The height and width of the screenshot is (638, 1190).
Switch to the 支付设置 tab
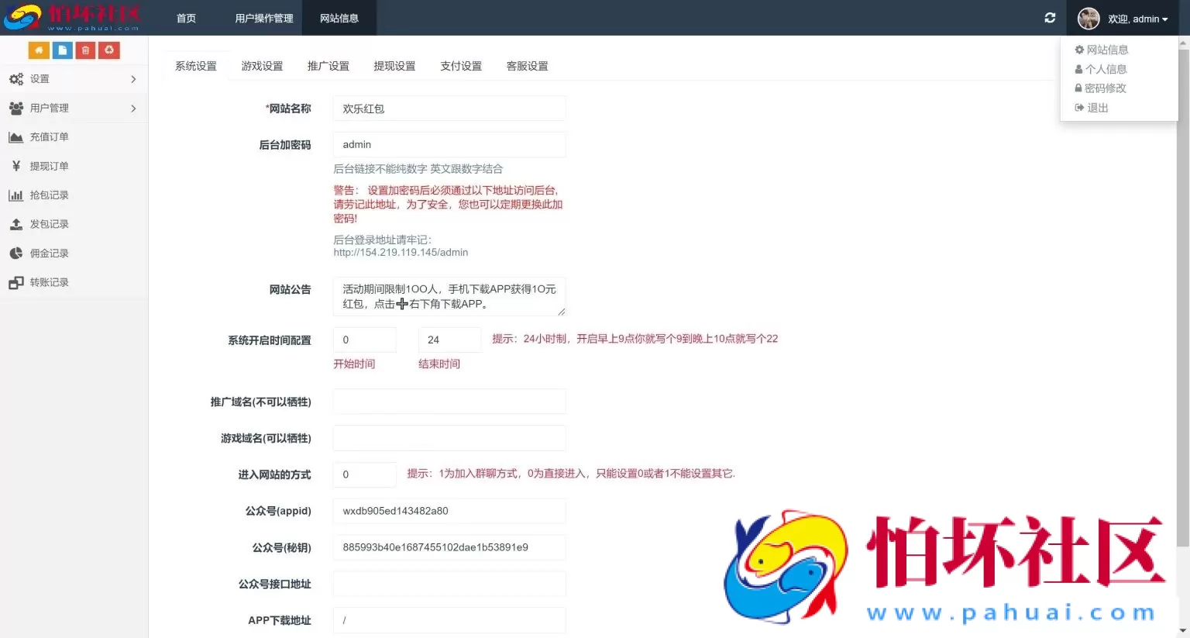(460, 66)
